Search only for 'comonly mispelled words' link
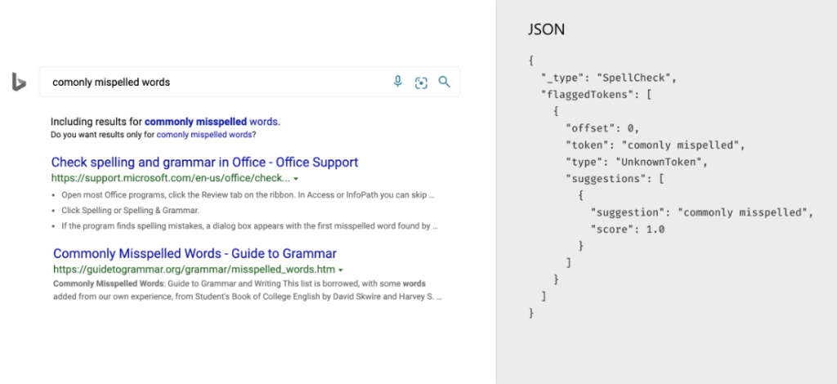Image resolution: width=837 pixels, height=384 pixels. (x=204, y=135)
